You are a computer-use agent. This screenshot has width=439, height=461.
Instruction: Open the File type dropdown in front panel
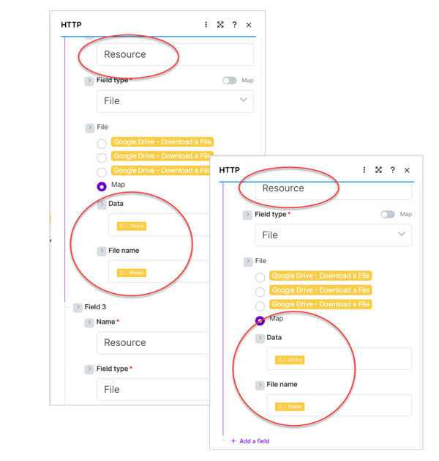coord(333,235)
